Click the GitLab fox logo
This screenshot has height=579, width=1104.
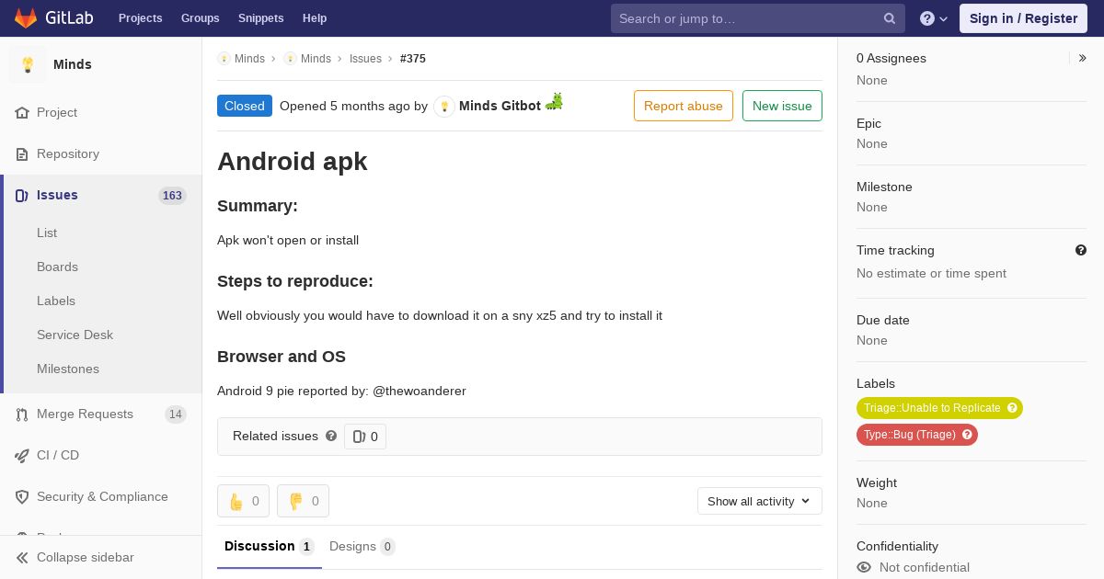click(x=26, y=18)
